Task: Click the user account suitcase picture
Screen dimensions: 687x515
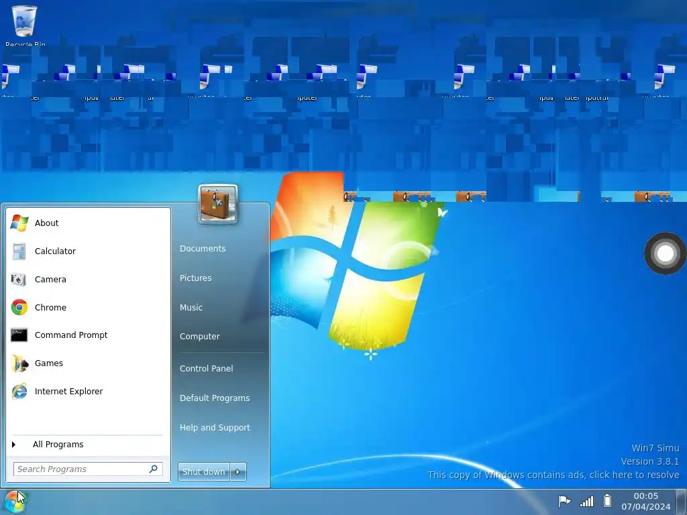Action: [x=218, y=204]
